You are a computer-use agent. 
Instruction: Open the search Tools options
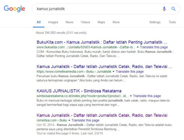pyautogui.click(x=172, y=22)
